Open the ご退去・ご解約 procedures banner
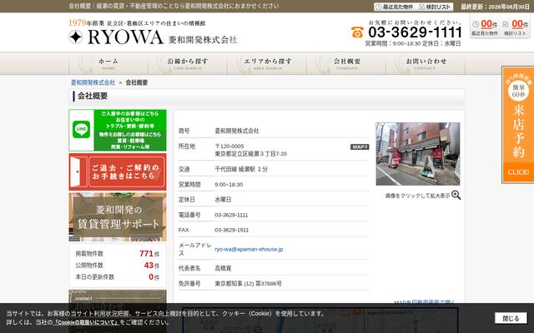Viewport: 534px width, 333px height. (x=118, y=172)
